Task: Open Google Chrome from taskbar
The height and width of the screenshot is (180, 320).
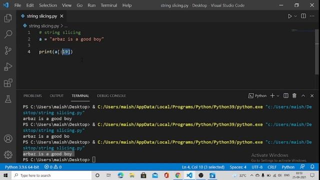Action: (178, 175)
